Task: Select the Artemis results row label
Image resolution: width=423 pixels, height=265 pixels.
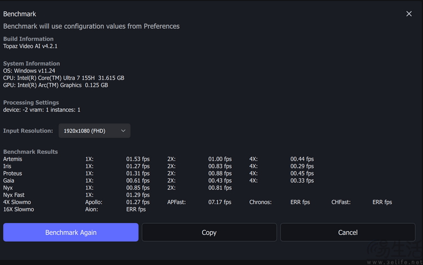Action: click(12, 159)
